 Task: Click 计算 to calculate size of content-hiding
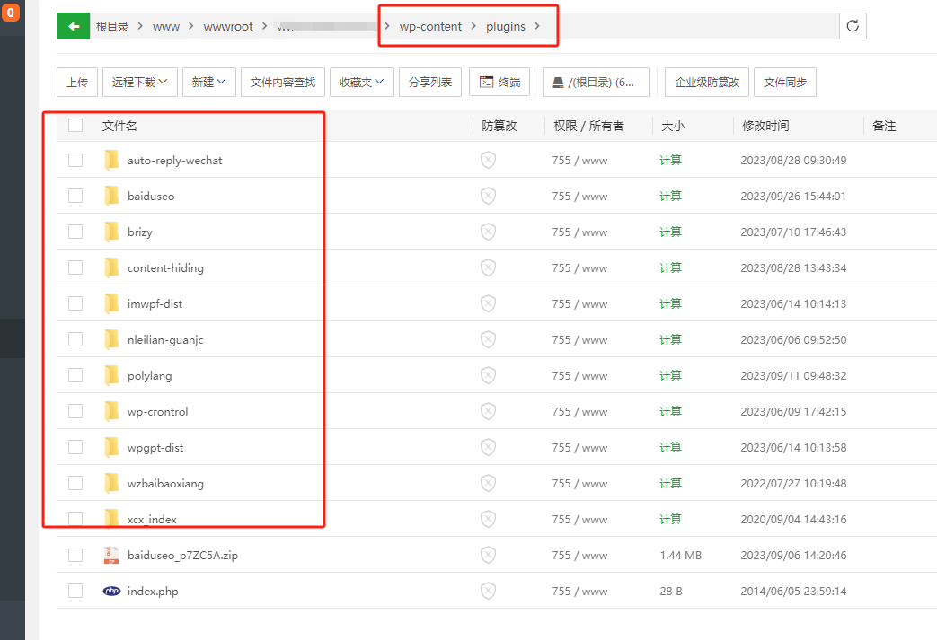670,267
